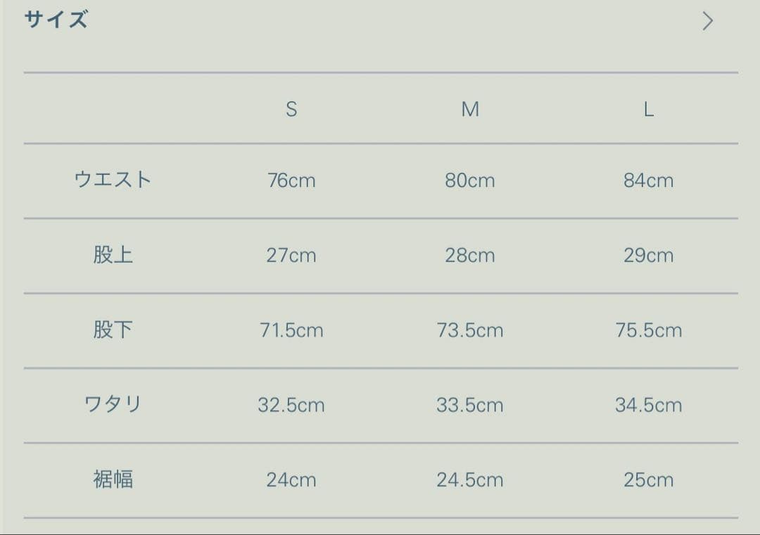Click the 24.5cm 裾幅 value under M

point(471,479)
